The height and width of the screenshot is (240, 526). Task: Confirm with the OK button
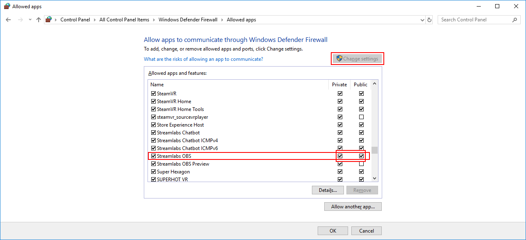click(x=333, y=231)
